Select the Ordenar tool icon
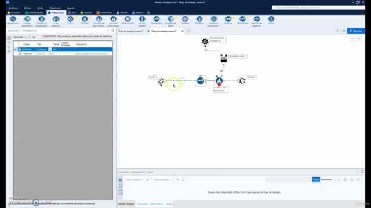Viewport: 371px width, 208px height. [x=228, y=19]
